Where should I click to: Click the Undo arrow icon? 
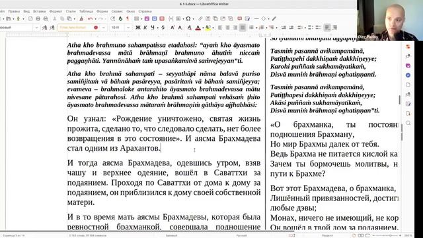[91, 19]
